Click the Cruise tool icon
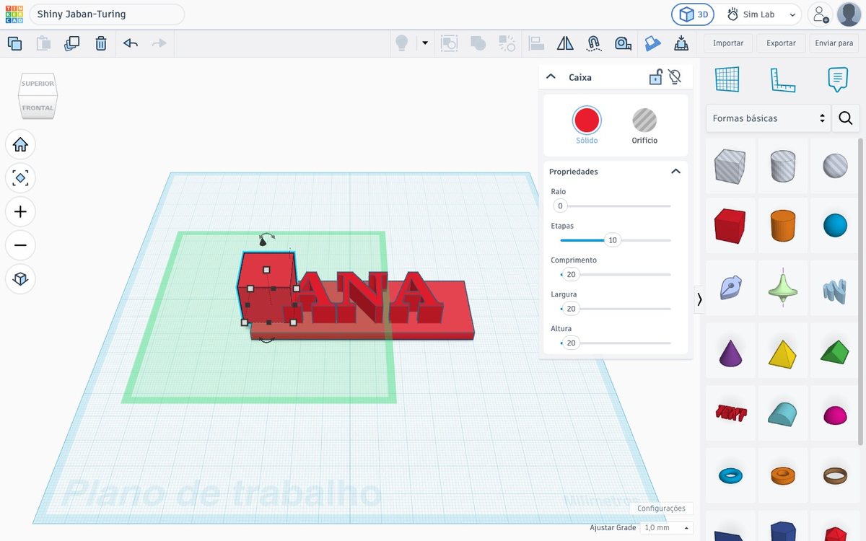Viewport: 866px width, 541px height. [x=594, y=43]
